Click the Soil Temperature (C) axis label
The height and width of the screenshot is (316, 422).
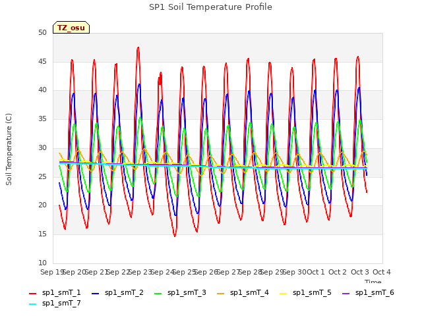9,149
